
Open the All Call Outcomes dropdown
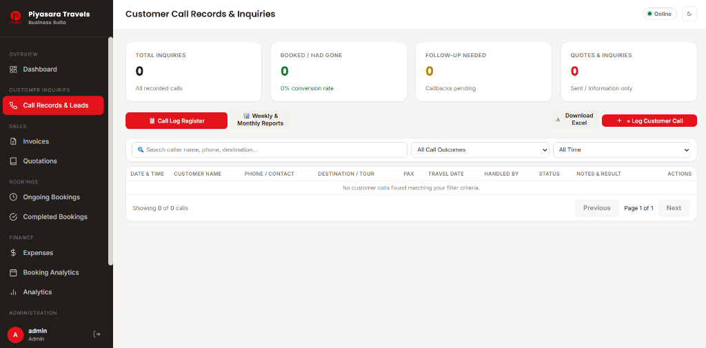pyautogui.click(x=480, y=150)
